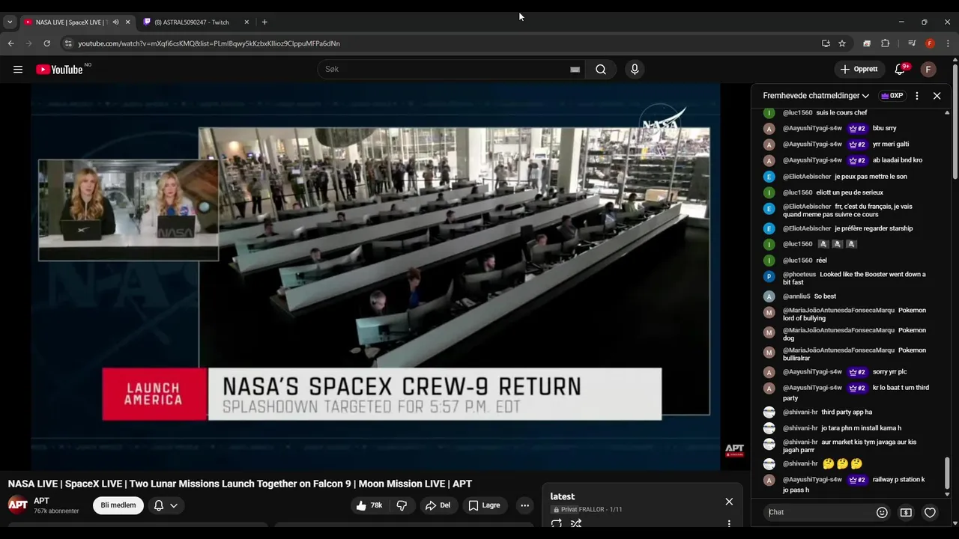Open more video actions (three dots)
This screenshot has width=959, height=539.
(525, 505)
